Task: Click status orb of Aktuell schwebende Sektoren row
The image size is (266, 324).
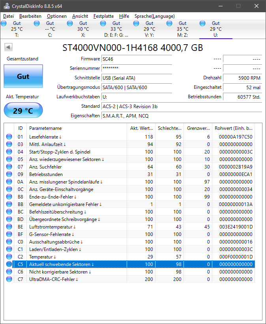Action: 9,264
